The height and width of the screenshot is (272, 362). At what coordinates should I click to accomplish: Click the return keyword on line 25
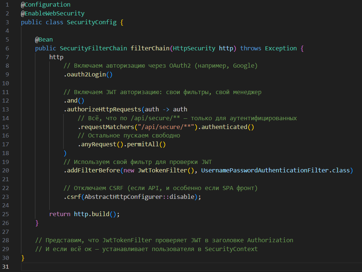click(x=60, y=214)
